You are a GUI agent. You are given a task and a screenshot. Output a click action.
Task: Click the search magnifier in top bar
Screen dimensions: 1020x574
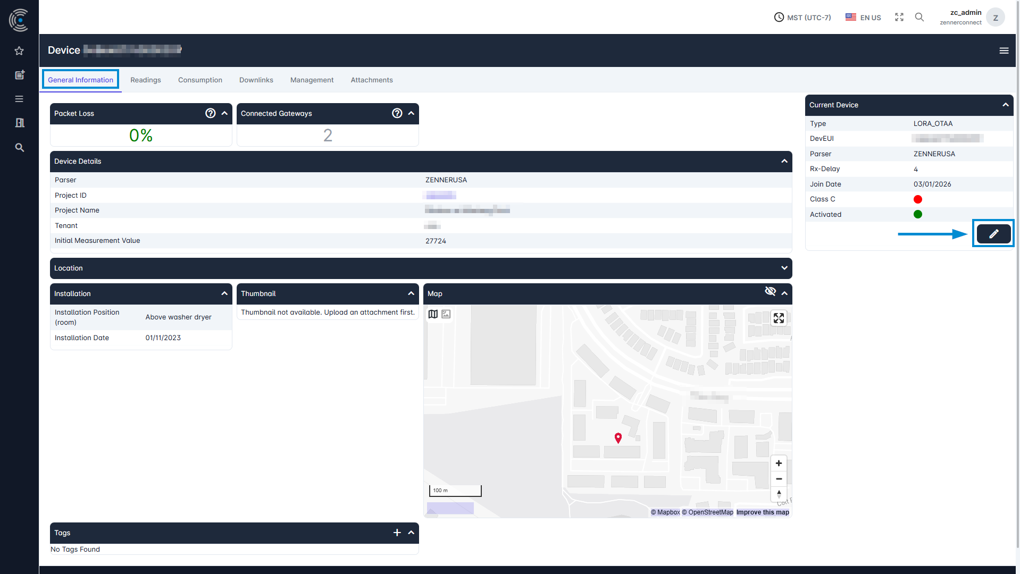coord(919,17)
